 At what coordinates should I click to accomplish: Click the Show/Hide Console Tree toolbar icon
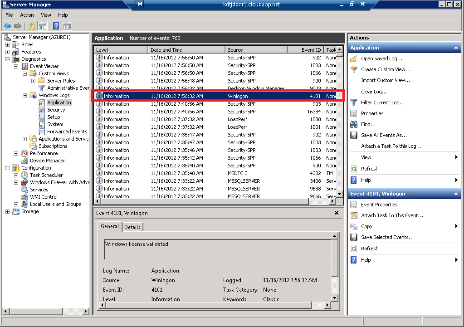pyautogui.click(x=43, y=26)
